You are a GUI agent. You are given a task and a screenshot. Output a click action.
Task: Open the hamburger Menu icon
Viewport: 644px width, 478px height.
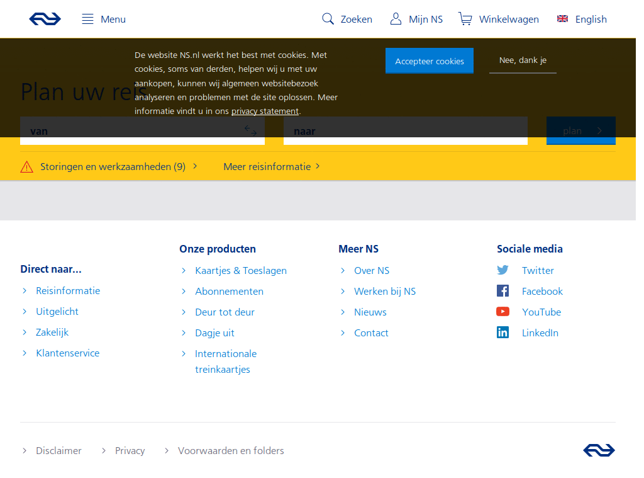(87, 19)
